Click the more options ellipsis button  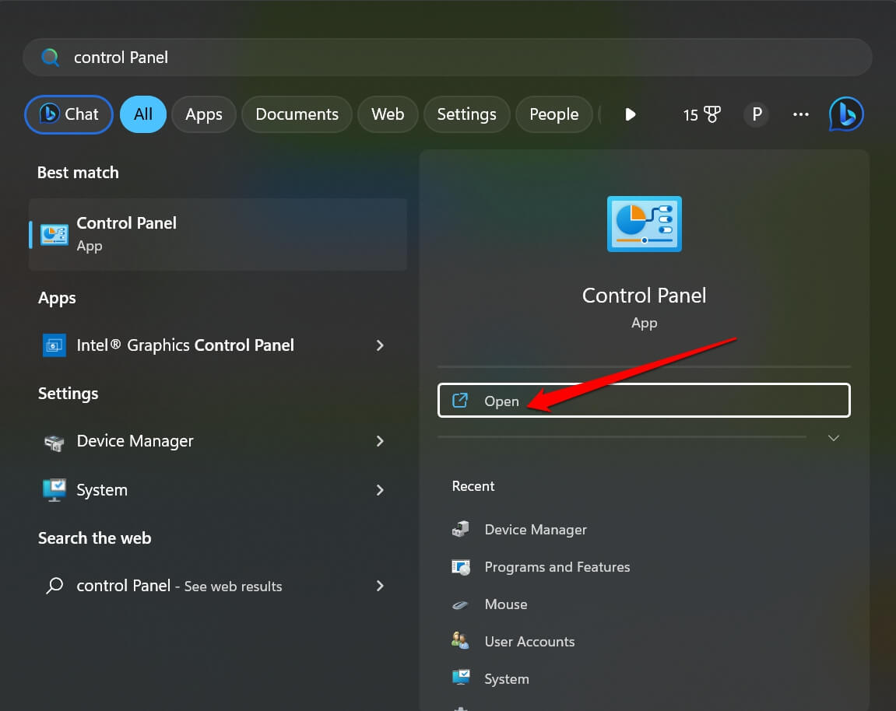click(x=800, y=114)
